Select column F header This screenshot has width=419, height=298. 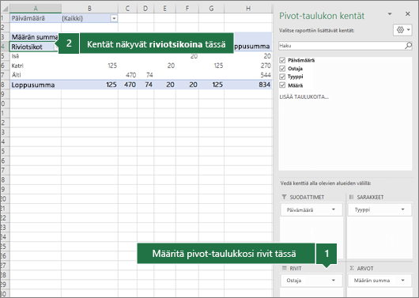(x=187, y=9)
